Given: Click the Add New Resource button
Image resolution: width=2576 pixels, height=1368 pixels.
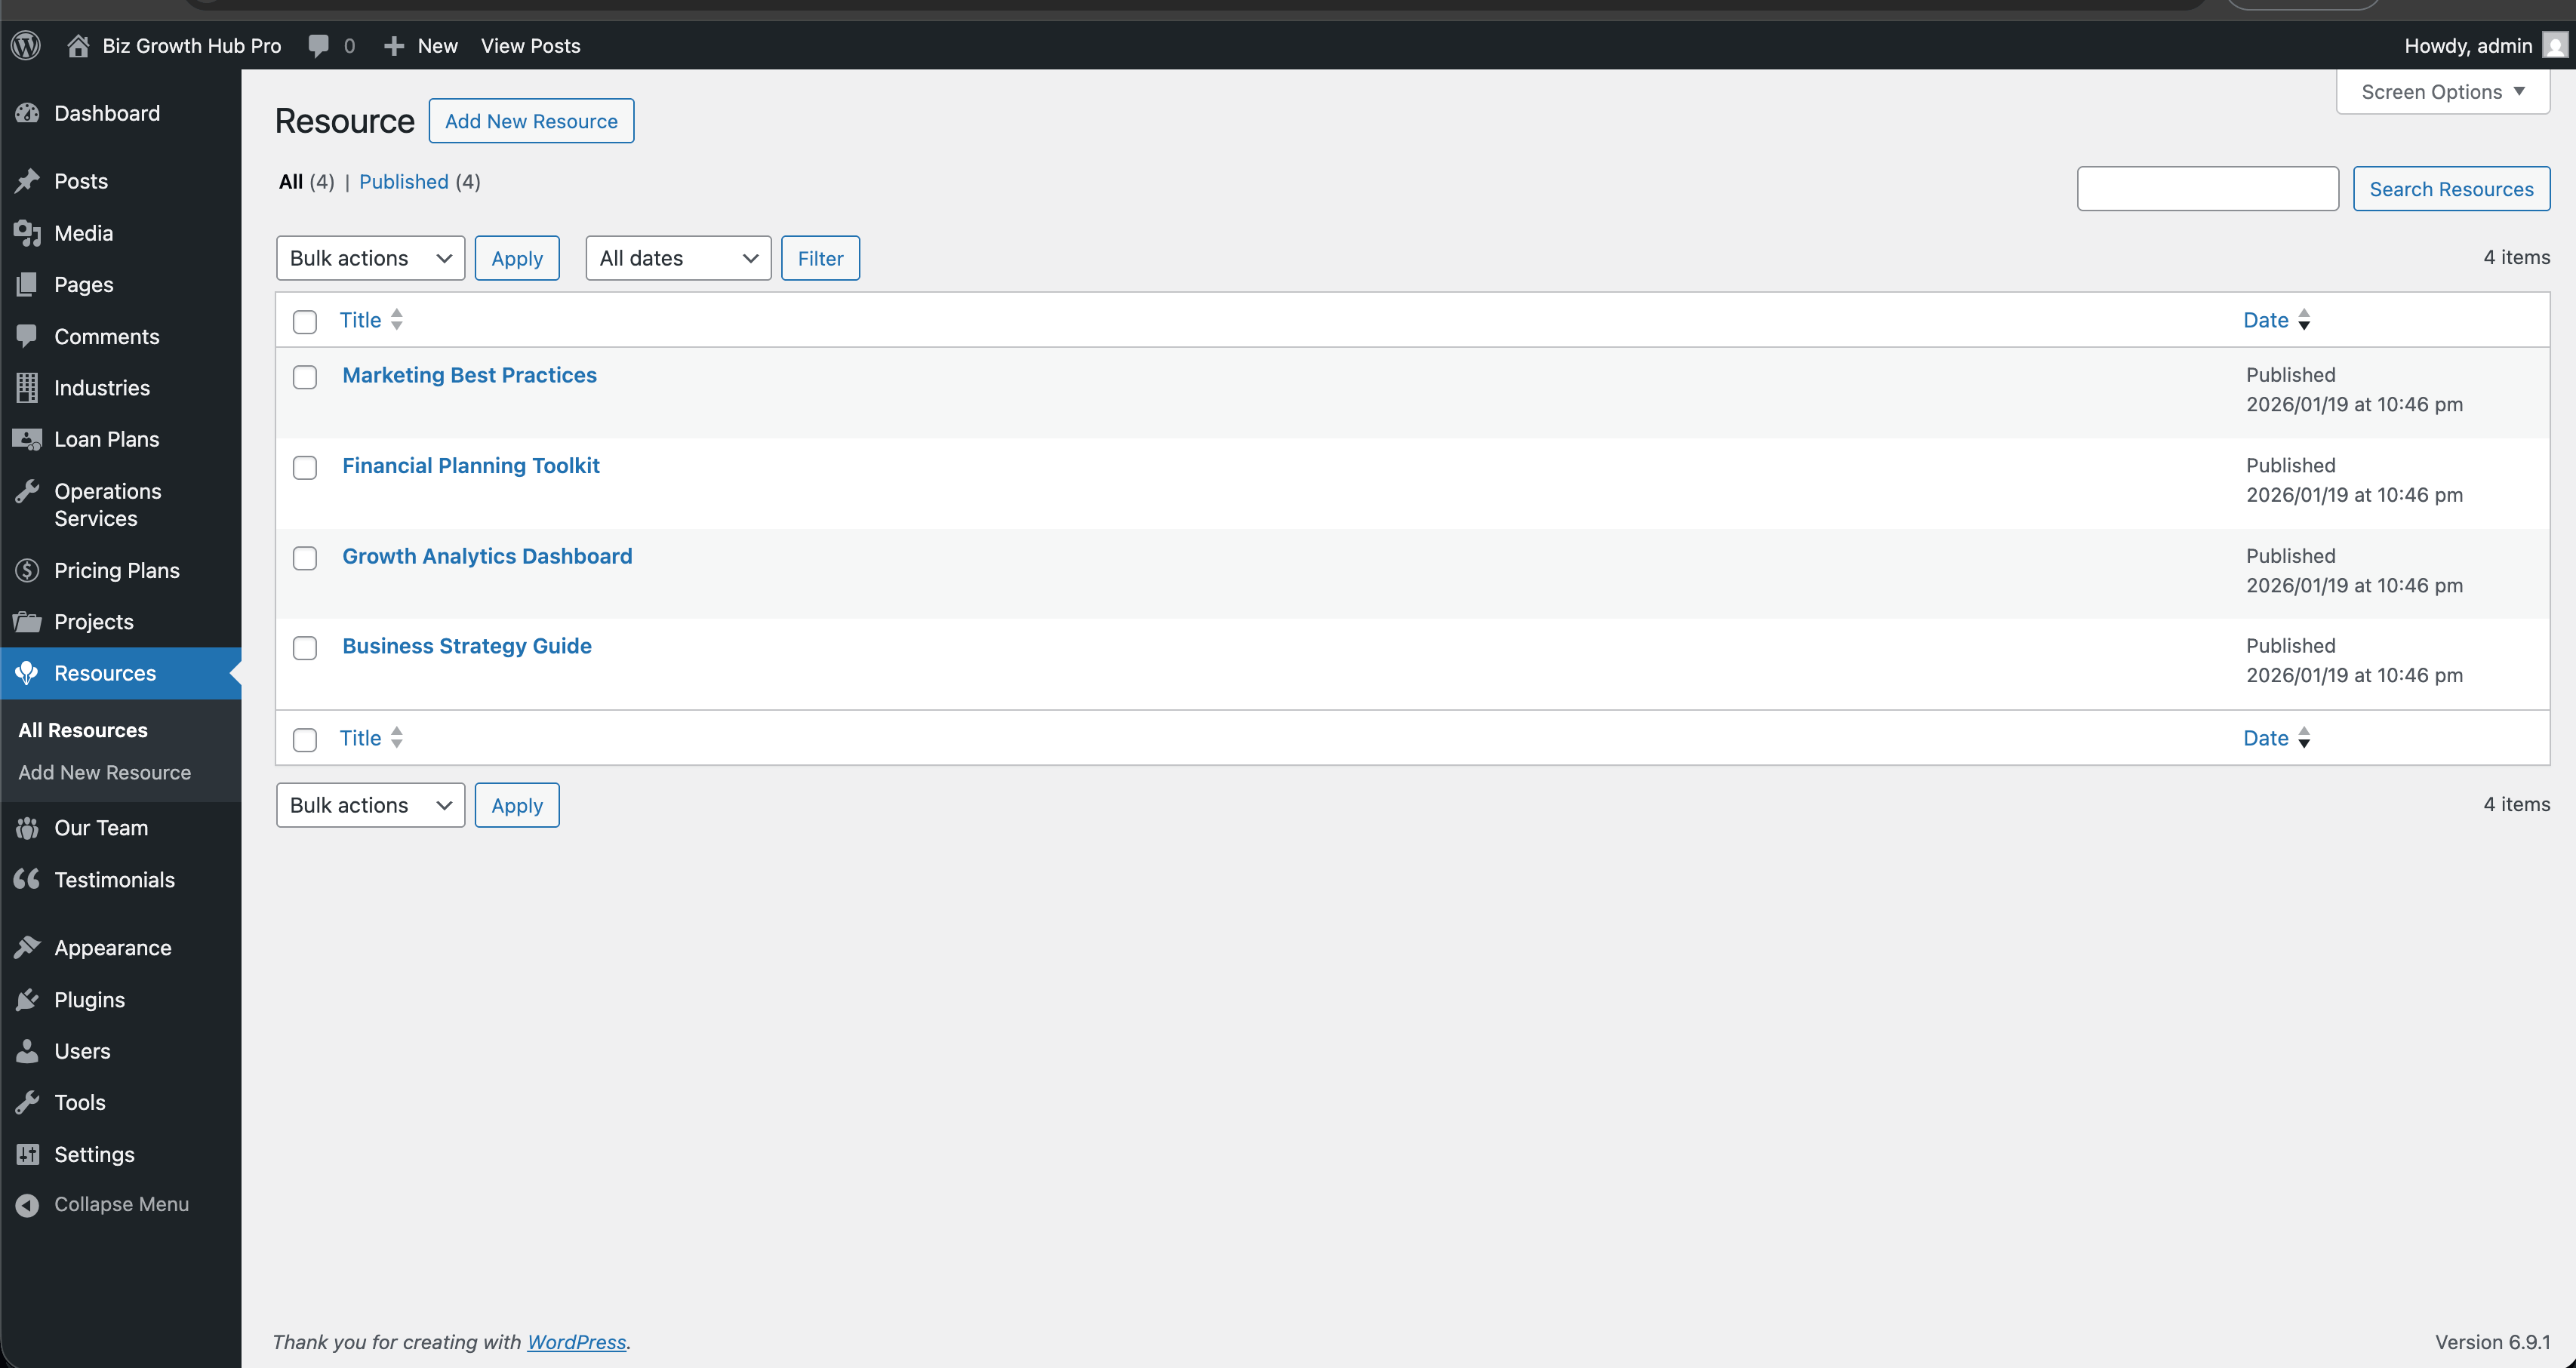Looking at the screenshot, I should (531, 121).
